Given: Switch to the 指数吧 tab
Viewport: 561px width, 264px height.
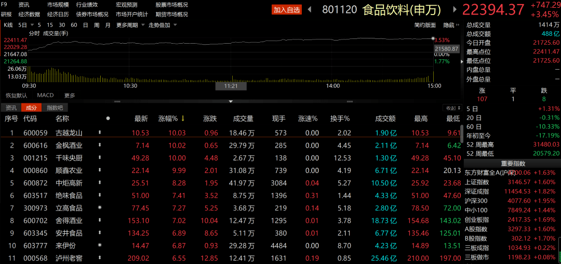Looking at the screenshot, I should pos(55,108).
